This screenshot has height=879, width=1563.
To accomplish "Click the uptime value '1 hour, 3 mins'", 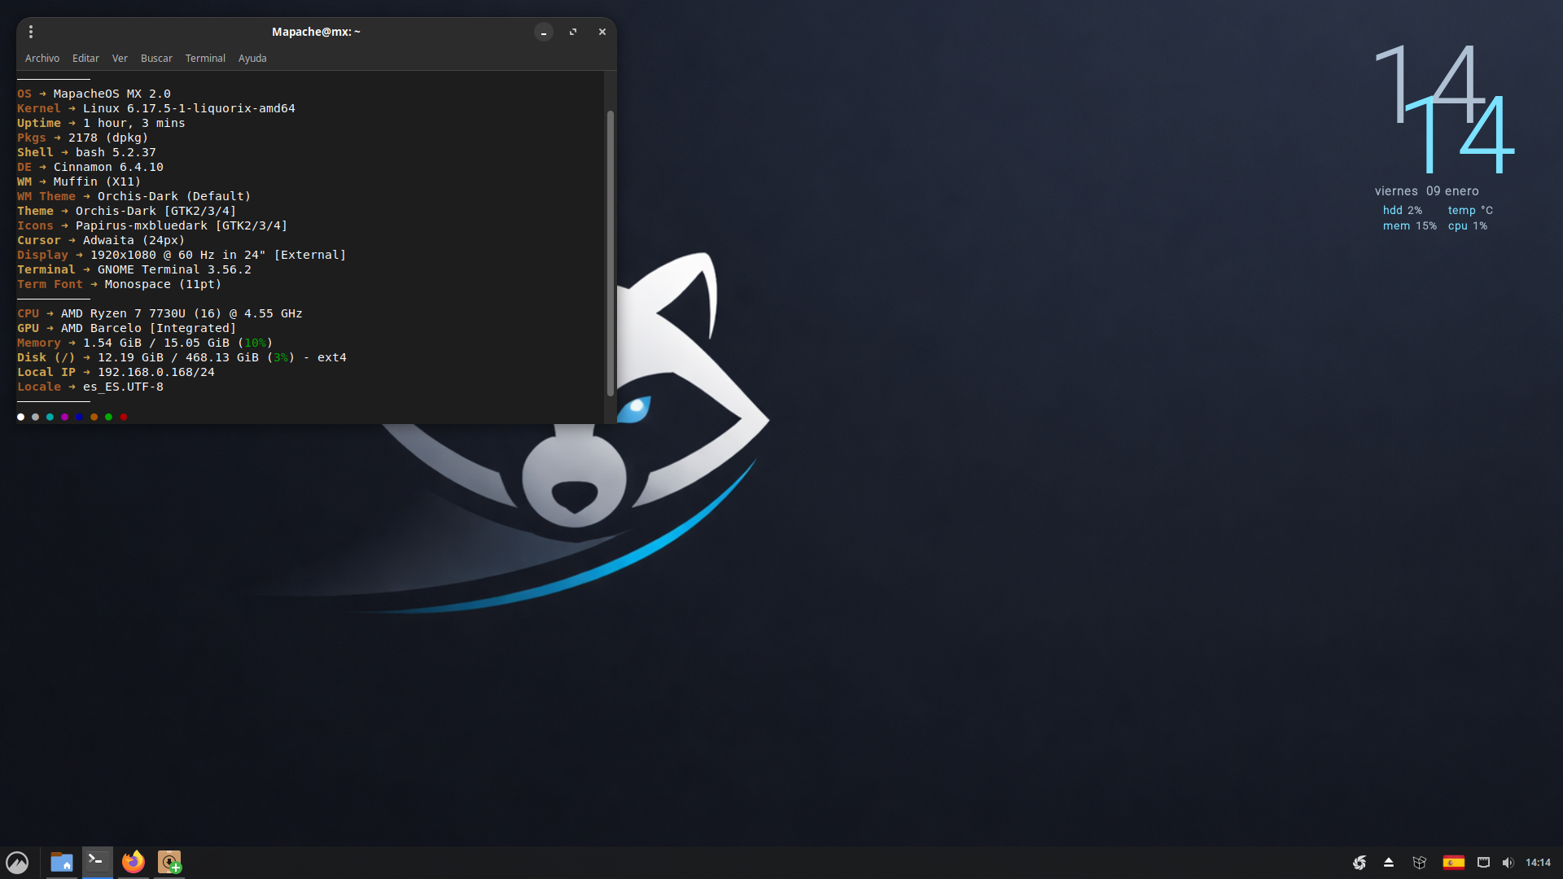I will pos(134,123).
